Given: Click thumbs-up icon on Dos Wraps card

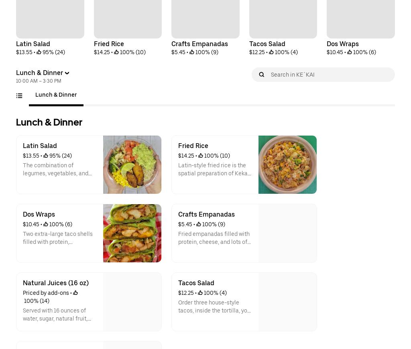Looking at the screenshot, I should point(46,224).
